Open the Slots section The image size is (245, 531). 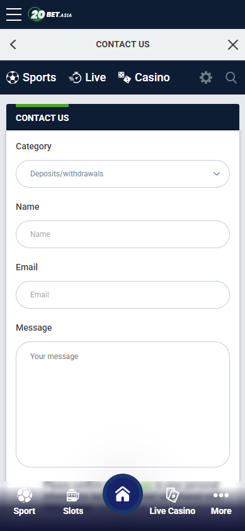[x=73, y=501]
